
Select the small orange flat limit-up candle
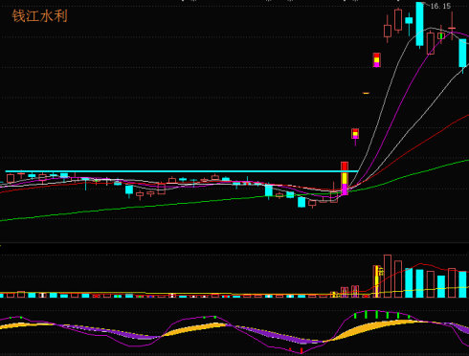[x=366, y=93]
